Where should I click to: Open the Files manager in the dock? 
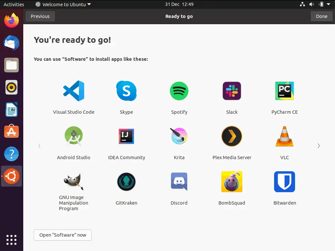11,65
